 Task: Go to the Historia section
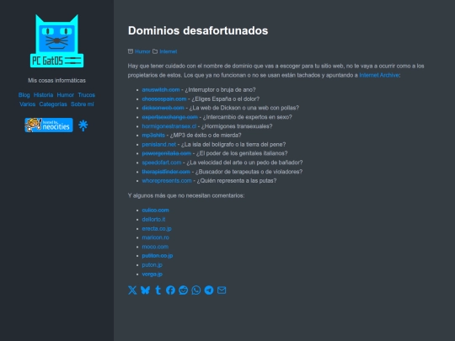[x=43, y=95]
